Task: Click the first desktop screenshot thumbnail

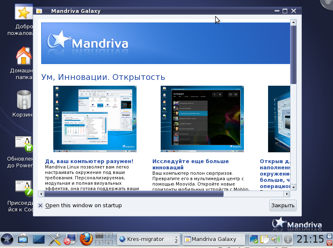Action: pos(95,119)
